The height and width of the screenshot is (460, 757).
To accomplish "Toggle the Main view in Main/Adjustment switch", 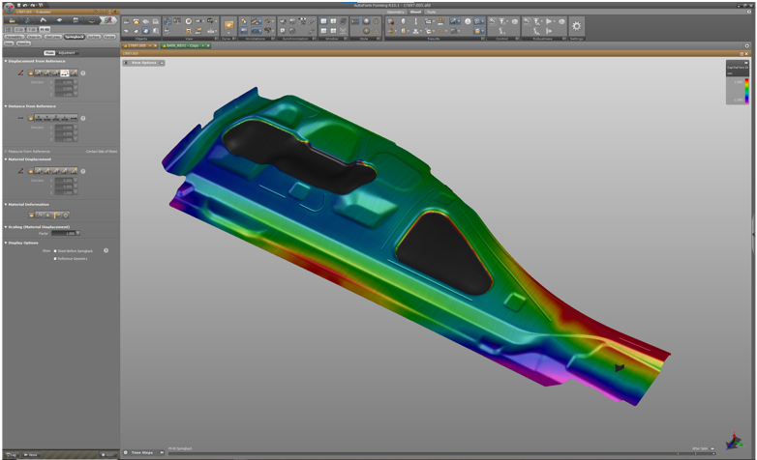I will [x=49, y=53].
